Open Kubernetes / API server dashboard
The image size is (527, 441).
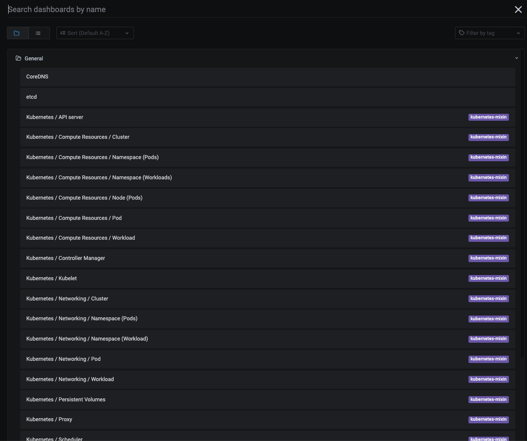coord(55,117)
